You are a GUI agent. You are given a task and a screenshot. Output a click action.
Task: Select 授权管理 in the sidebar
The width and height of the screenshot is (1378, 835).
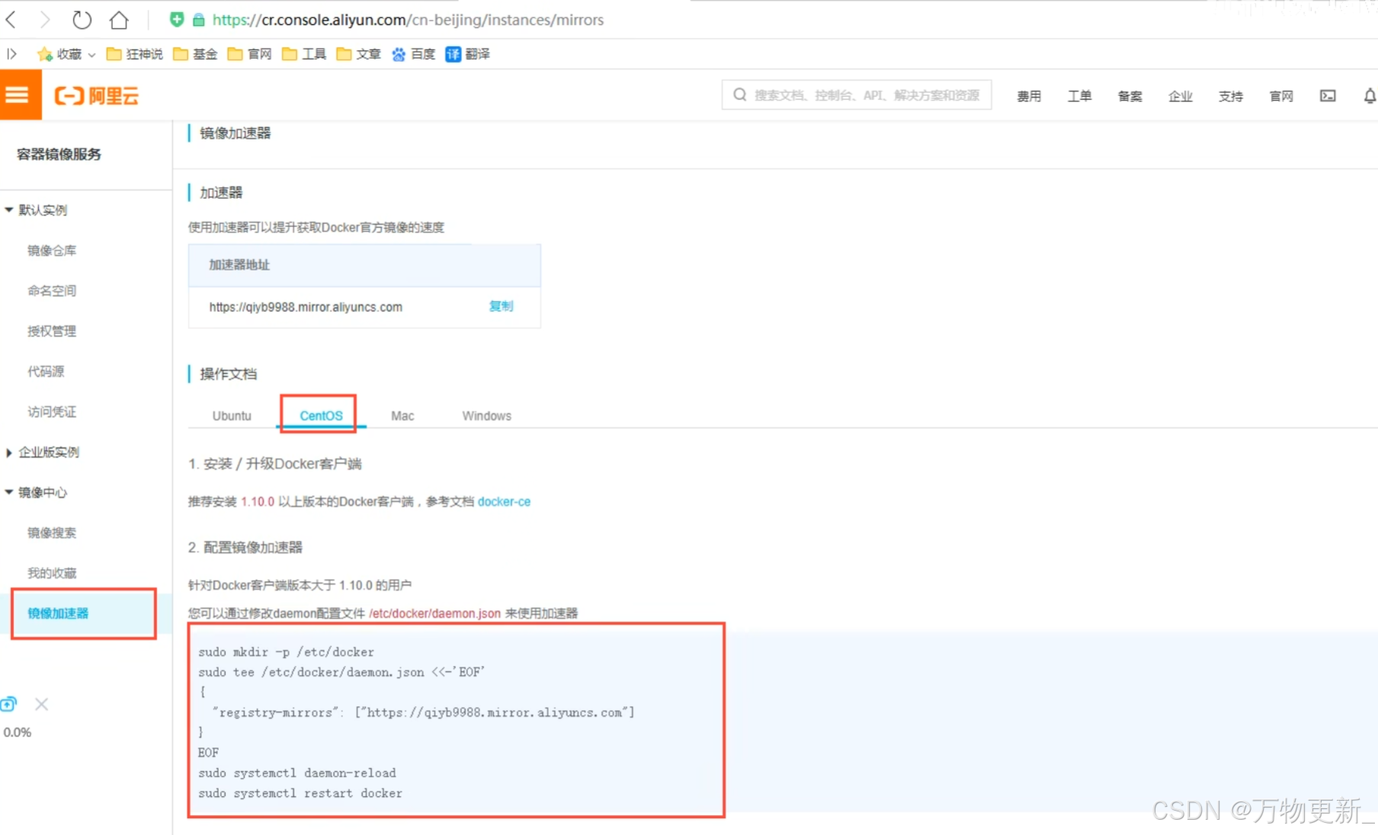pos(52,331)
